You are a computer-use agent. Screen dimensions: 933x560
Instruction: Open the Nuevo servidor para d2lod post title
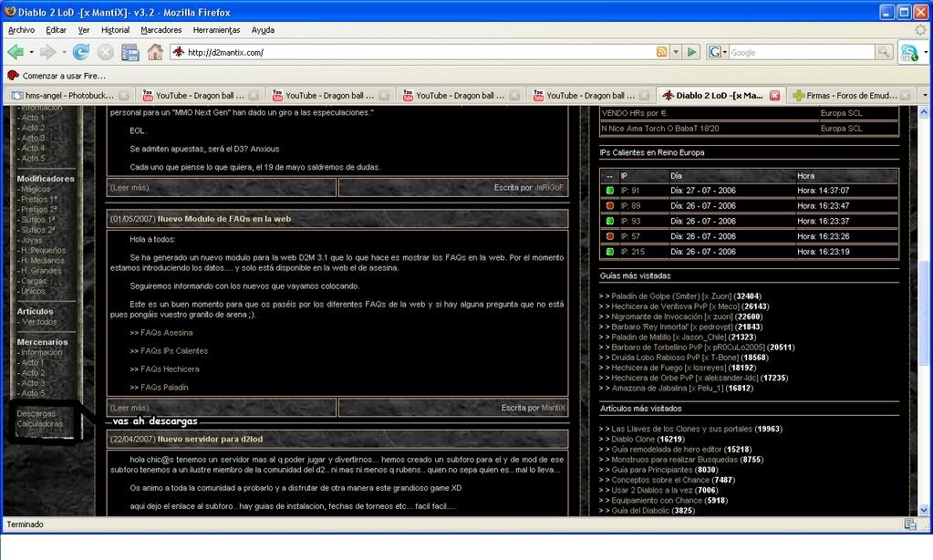click(210, 440)
